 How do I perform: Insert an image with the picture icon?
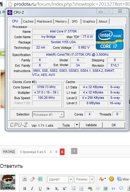pyautogui.click(x=106, y=188)
